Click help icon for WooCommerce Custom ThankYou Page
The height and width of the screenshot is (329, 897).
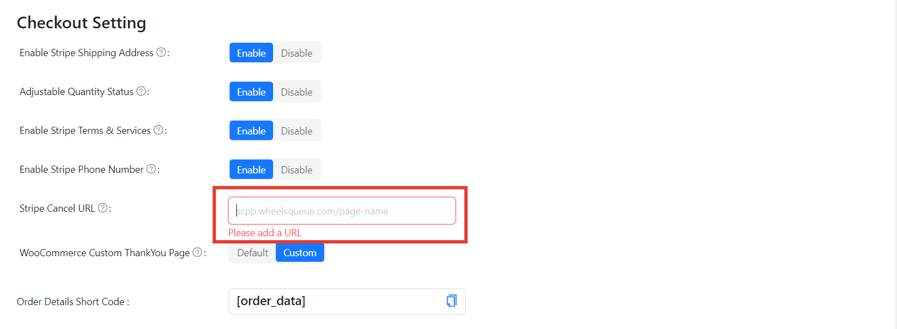point(197,252)
